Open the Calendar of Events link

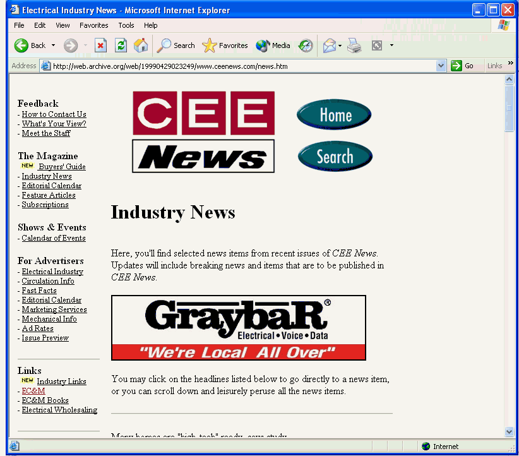point(54,238)
